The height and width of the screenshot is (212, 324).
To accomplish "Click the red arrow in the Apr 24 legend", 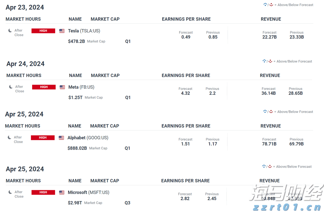I will tap(270, 61).
